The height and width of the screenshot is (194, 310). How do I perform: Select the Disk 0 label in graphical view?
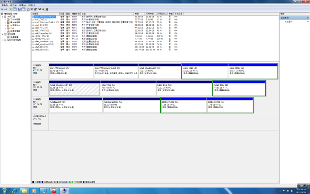click(x=40, y=71)
